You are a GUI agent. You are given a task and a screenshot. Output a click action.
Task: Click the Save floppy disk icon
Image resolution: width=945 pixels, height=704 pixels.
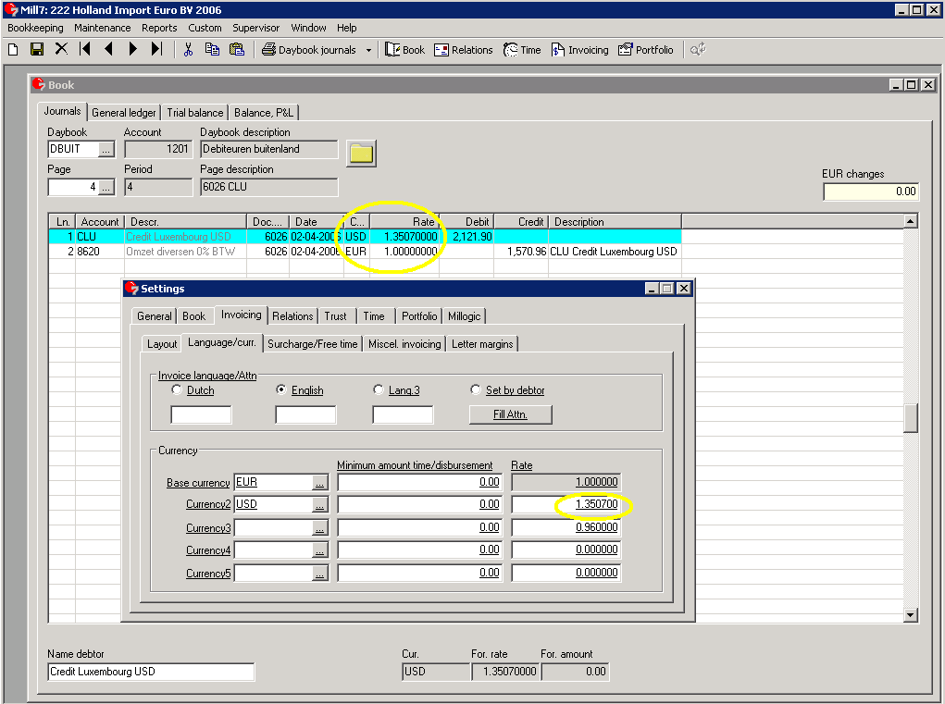click(x=37, y=49)
